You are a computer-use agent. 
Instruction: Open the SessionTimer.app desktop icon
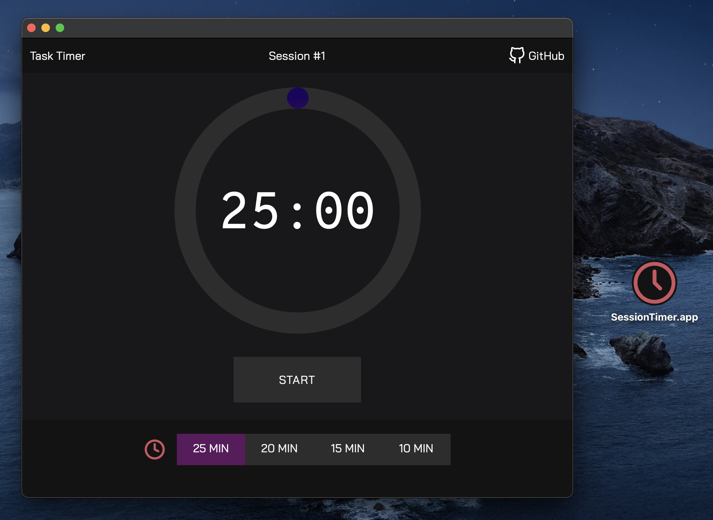tap(654, 283)
